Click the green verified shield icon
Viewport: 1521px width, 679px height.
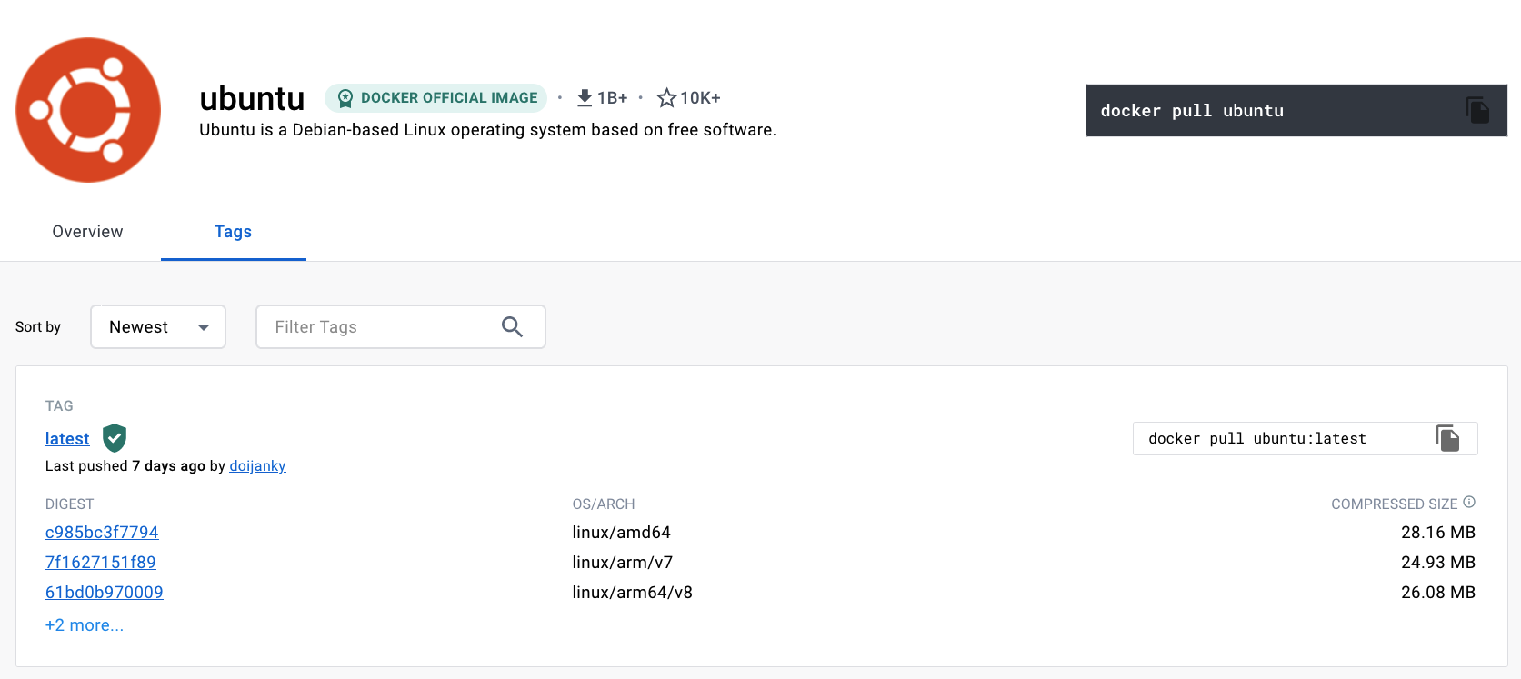pos(115,438)
